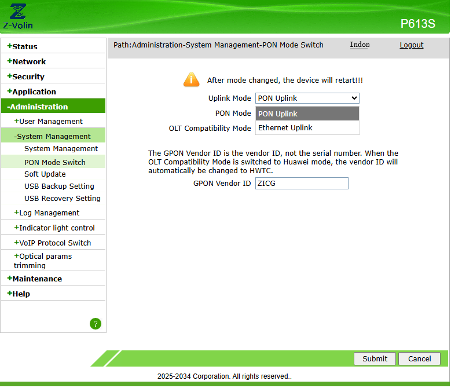Click the path breadcrumb text

[218, 45]
